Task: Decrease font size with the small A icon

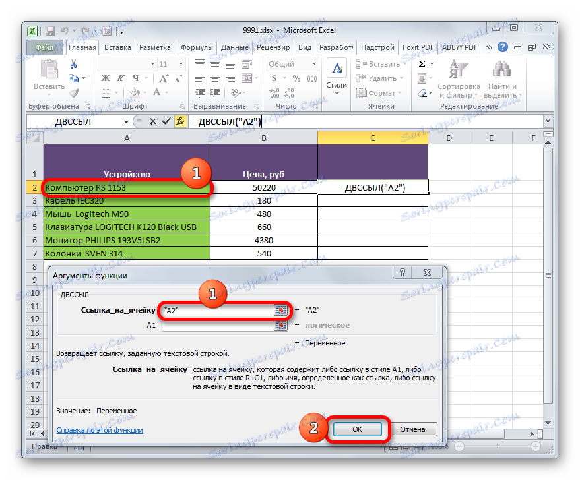Action: (178, 78)
